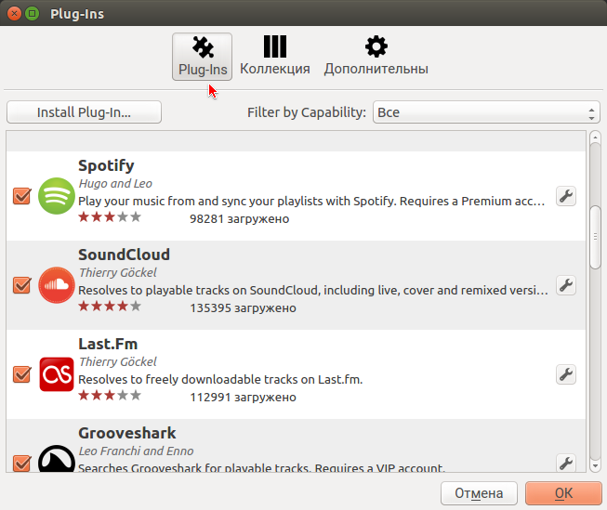Click the black Grooveshark logo icon
Viewport: 607px width, 510px height.
point(57,458)
